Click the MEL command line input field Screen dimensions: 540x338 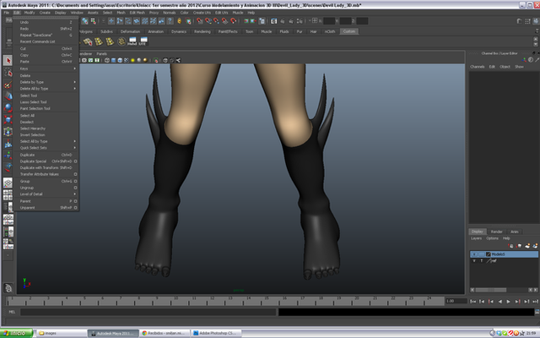pyautogui.click(x=143, y=312)
